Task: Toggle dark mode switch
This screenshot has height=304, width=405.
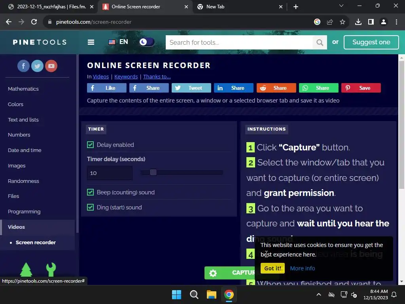Action: coord(146,42)
